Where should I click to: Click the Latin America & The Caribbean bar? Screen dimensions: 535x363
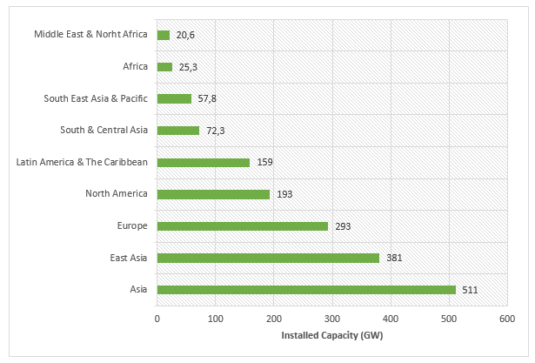click(x=203, y=162)
